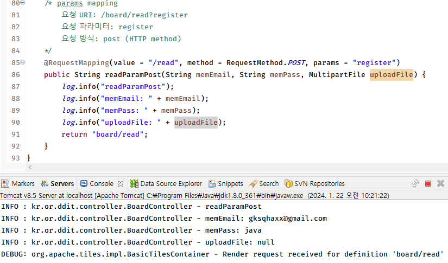Click the console line showing memEmail

click(x=164, y=219)
